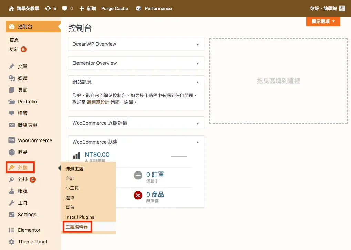Select 選單 from the appearance submenu
351x250 pixels.
click(x=70, y=198)
